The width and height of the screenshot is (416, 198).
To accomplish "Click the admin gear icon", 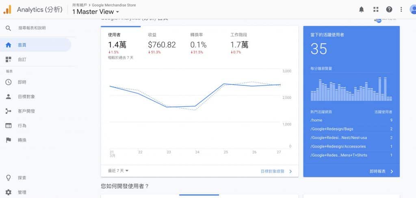I will point(8,192).
